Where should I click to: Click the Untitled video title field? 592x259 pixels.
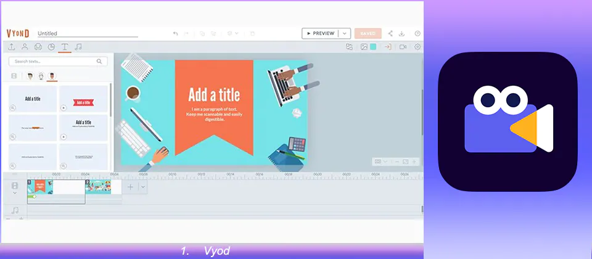click(88, 33)
